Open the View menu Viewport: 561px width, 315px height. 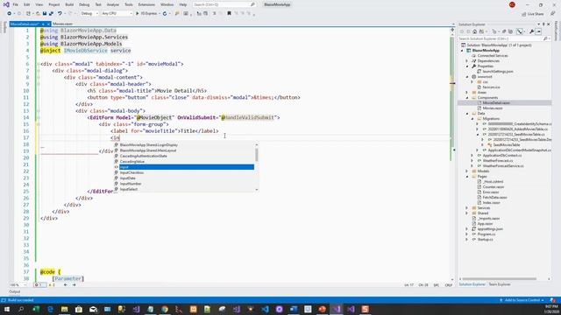coord(39,4)
